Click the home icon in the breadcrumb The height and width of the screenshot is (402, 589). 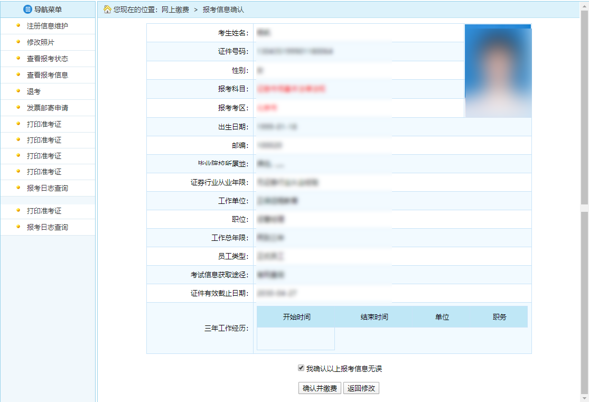coord(107,9)
